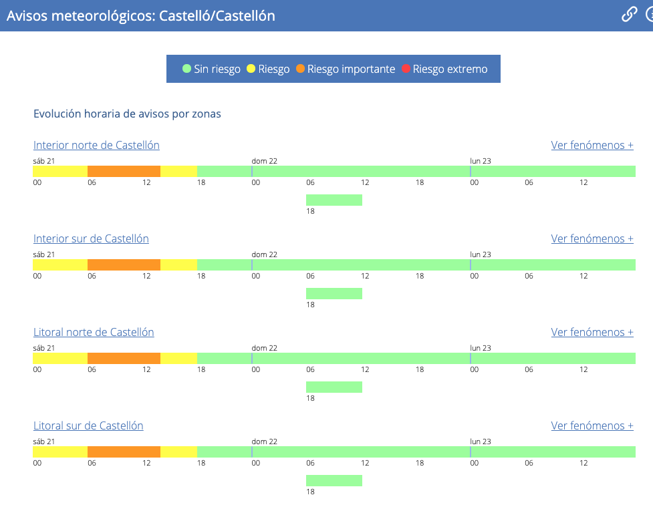Viewport: 653px width, 511px height.
Task: Click the orange 'Riesgo importante' legend dot
Action: [300, 69]
